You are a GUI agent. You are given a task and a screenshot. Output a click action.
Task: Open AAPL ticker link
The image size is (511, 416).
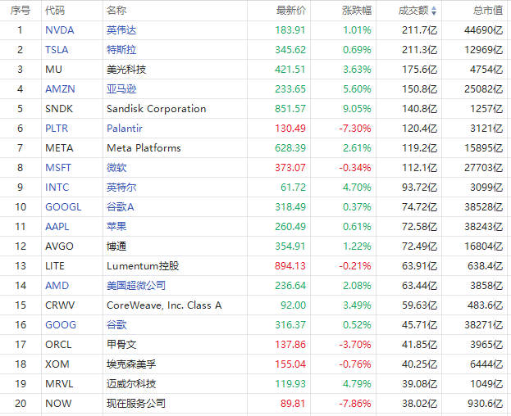pyautogui.click(x=57, y=227)
